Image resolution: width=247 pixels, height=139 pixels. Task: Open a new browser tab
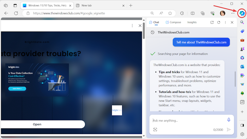(131, 6)
